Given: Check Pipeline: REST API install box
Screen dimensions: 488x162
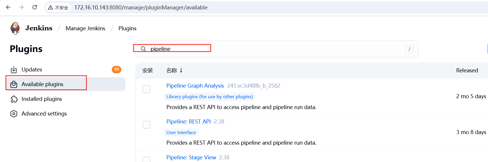Looking at the screenshot, I should click(147, 125).
